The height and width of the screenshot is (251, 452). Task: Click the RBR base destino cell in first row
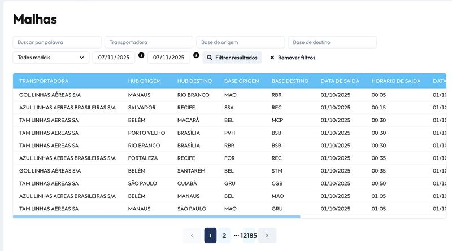click(x=276, y=95)
